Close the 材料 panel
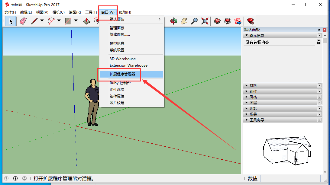 [319, 86]
